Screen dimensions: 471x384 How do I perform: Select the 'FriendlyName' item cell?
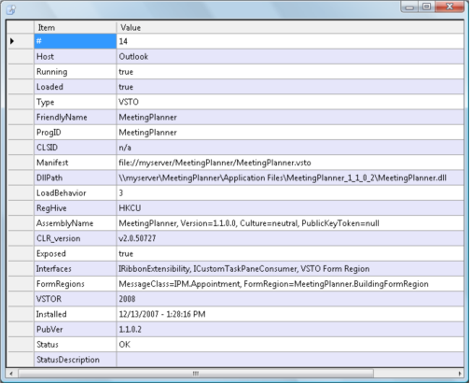click(76, 117)
